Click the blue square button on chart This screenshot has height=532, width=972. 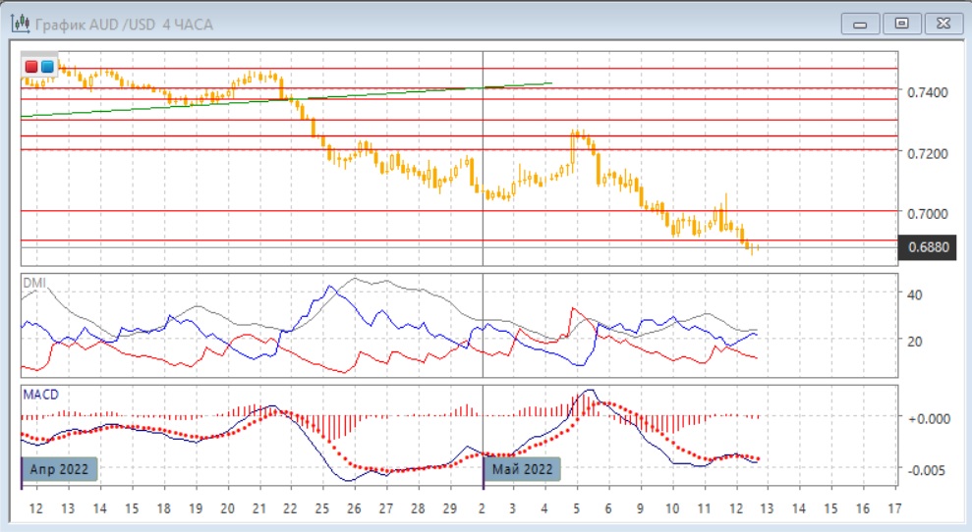click(46, 67)
